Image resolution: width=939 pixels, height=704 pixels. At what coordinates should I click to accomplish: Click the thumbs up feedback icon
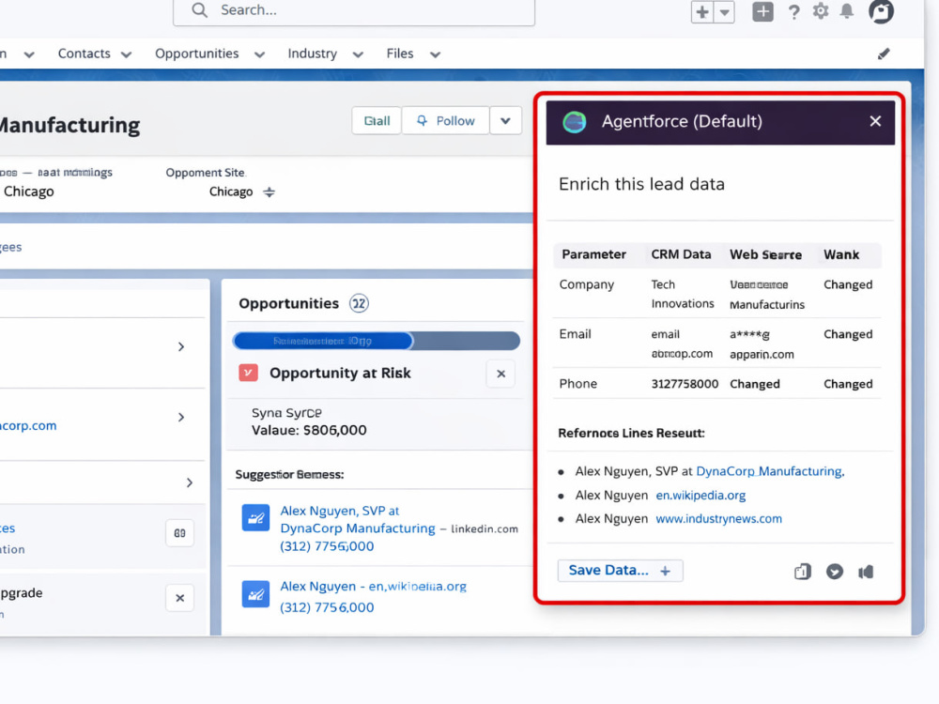pos(866,572)
